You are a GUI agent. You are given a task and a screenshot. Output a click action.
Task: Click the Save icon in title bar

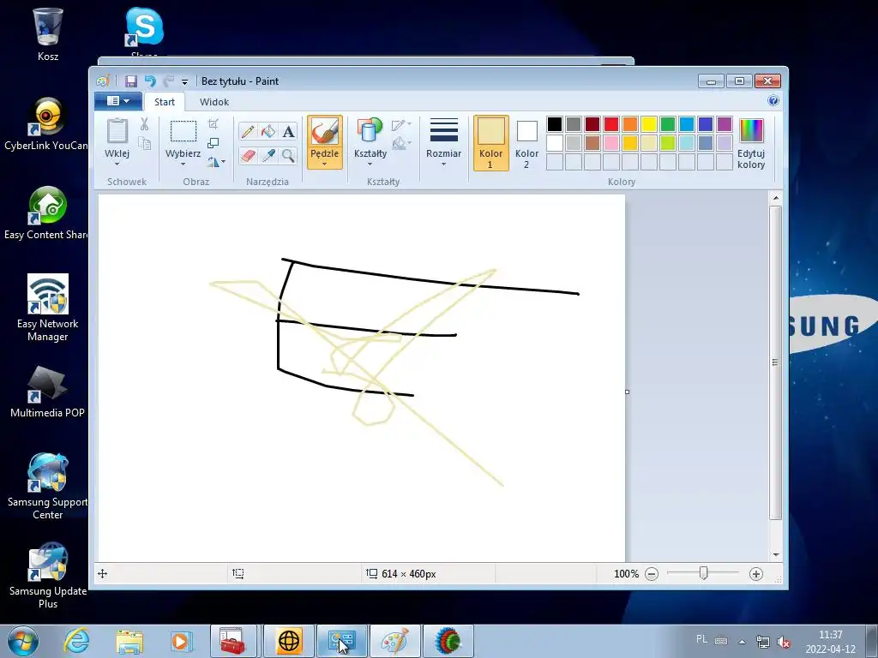tap(131, 81)
